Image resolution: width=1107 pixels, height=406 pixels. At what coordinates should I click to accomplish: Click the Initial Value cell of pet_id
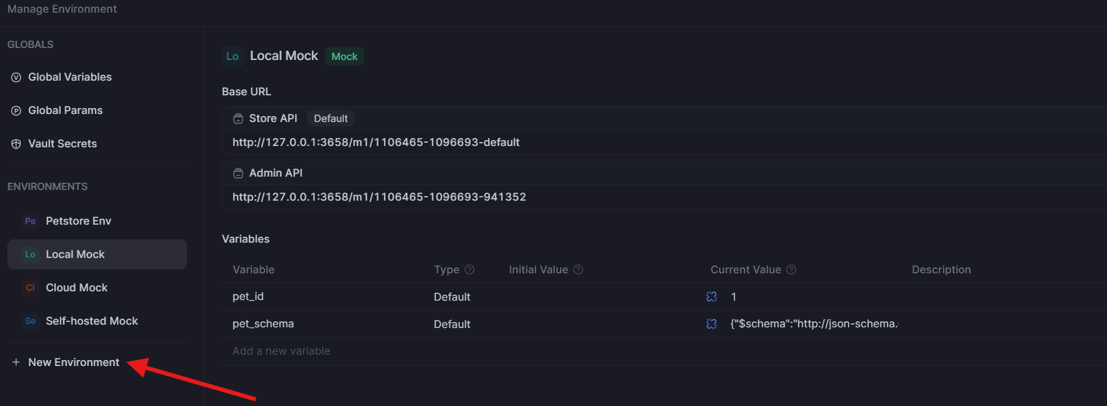(x=602, y=297)
